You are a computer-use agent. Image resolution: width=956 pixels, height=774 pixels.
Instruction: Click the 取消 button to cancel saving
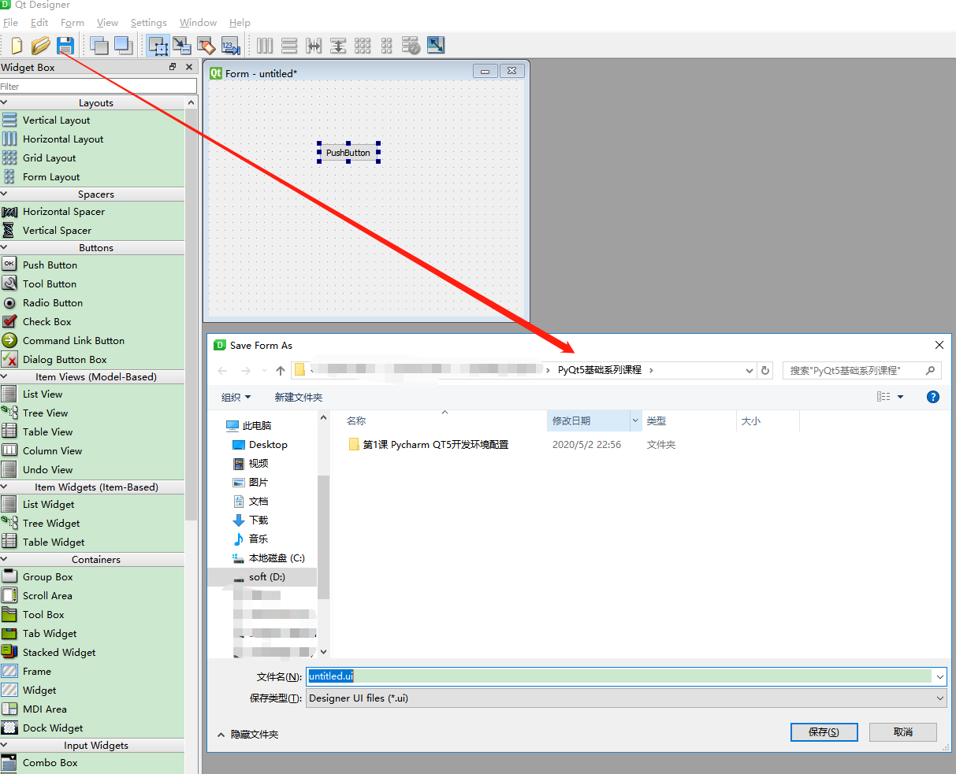pos(902,731)
